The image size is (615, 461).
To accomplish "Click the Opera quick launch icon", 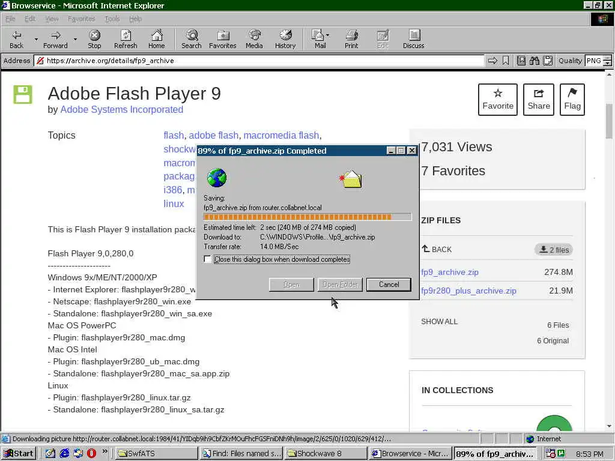I will click(x=91, y=454).
